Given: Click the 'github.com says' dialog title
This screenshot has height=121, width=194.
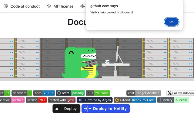Looking at the screenshot, I should pos(104,6).
